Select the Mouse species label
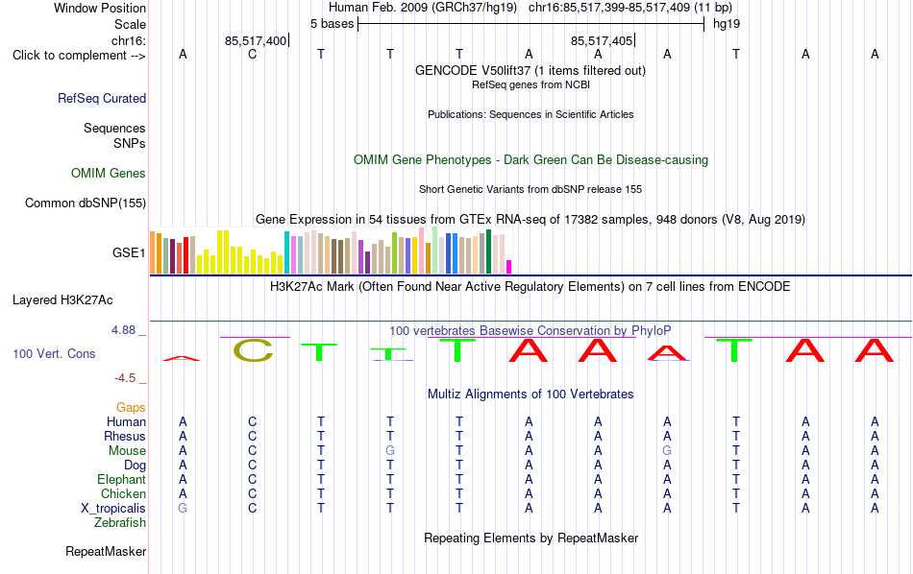Viewport: 913px width, 574px height. click(127, 451)
